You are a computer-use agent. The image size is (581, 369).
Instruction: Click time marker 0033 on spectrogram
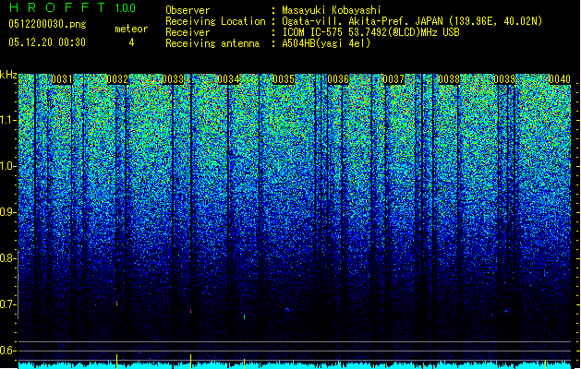173,79
